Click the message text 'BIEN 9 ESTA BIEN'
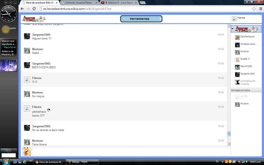Screen dimensions: 264x165 [x=44, y=67]
